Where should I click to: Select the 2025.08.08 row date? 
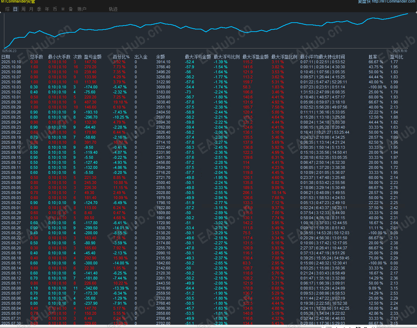pos(11,288)
